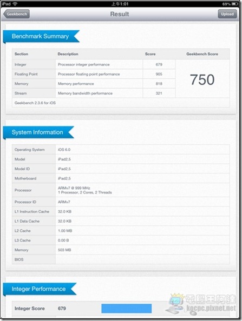This screenshot has width=242, height=321.
Task: Select the Wi-Fi status icon
Action: point(15,4)
